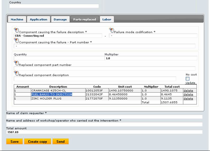Viewport: 210px width, 151px height.
Task: Delete the CRANKCASE 425CH-CL row
Action: 188,91
